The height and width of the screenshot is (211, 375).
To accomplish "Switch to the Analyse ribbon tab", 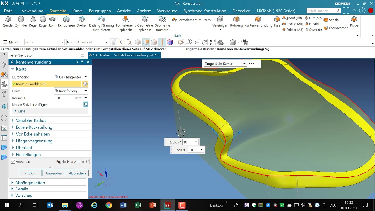I will 144,11.
